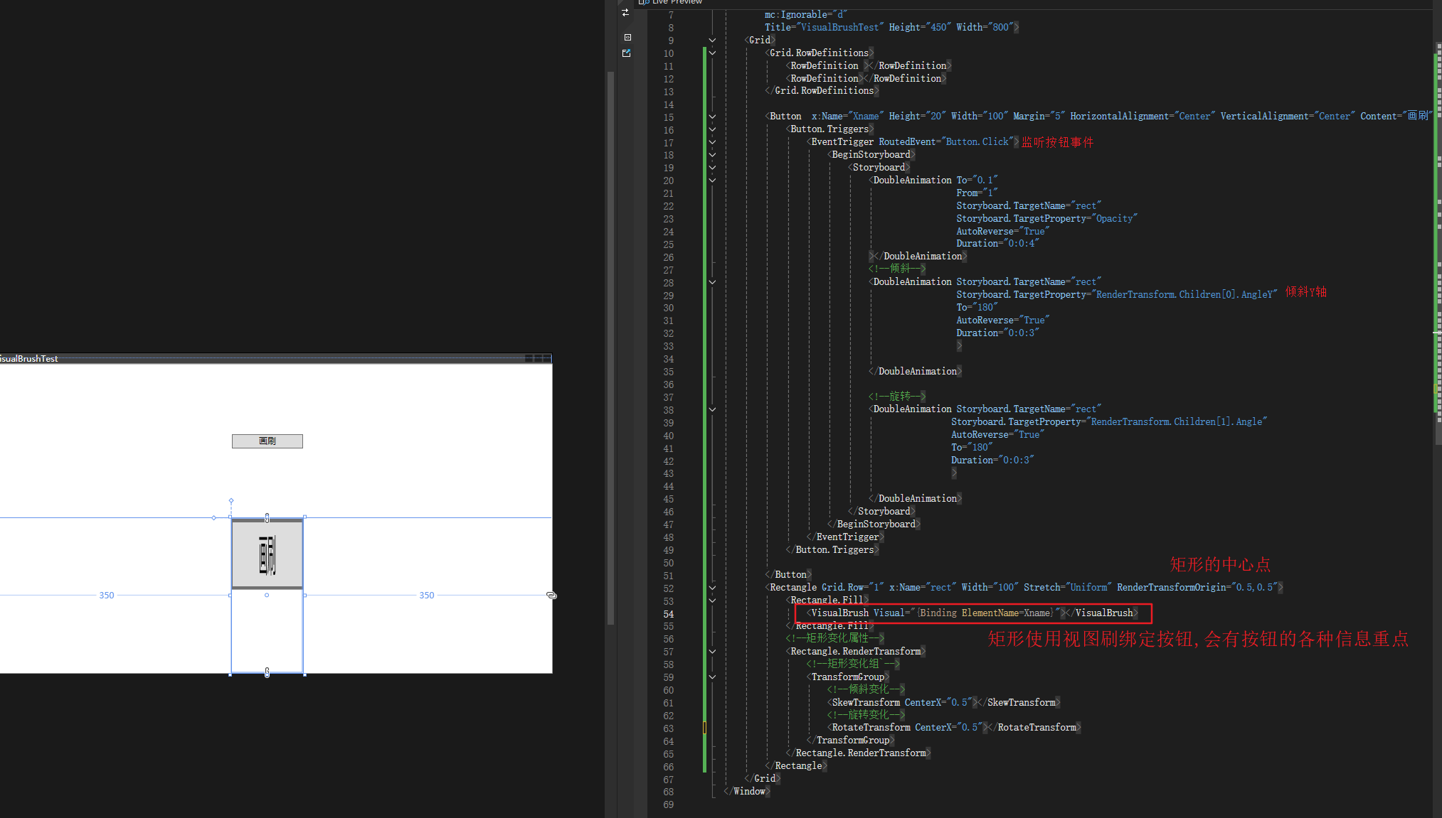Fold the TransformGroup at line 59
This screenshot has height=818, width=1442.
(712, 677)
